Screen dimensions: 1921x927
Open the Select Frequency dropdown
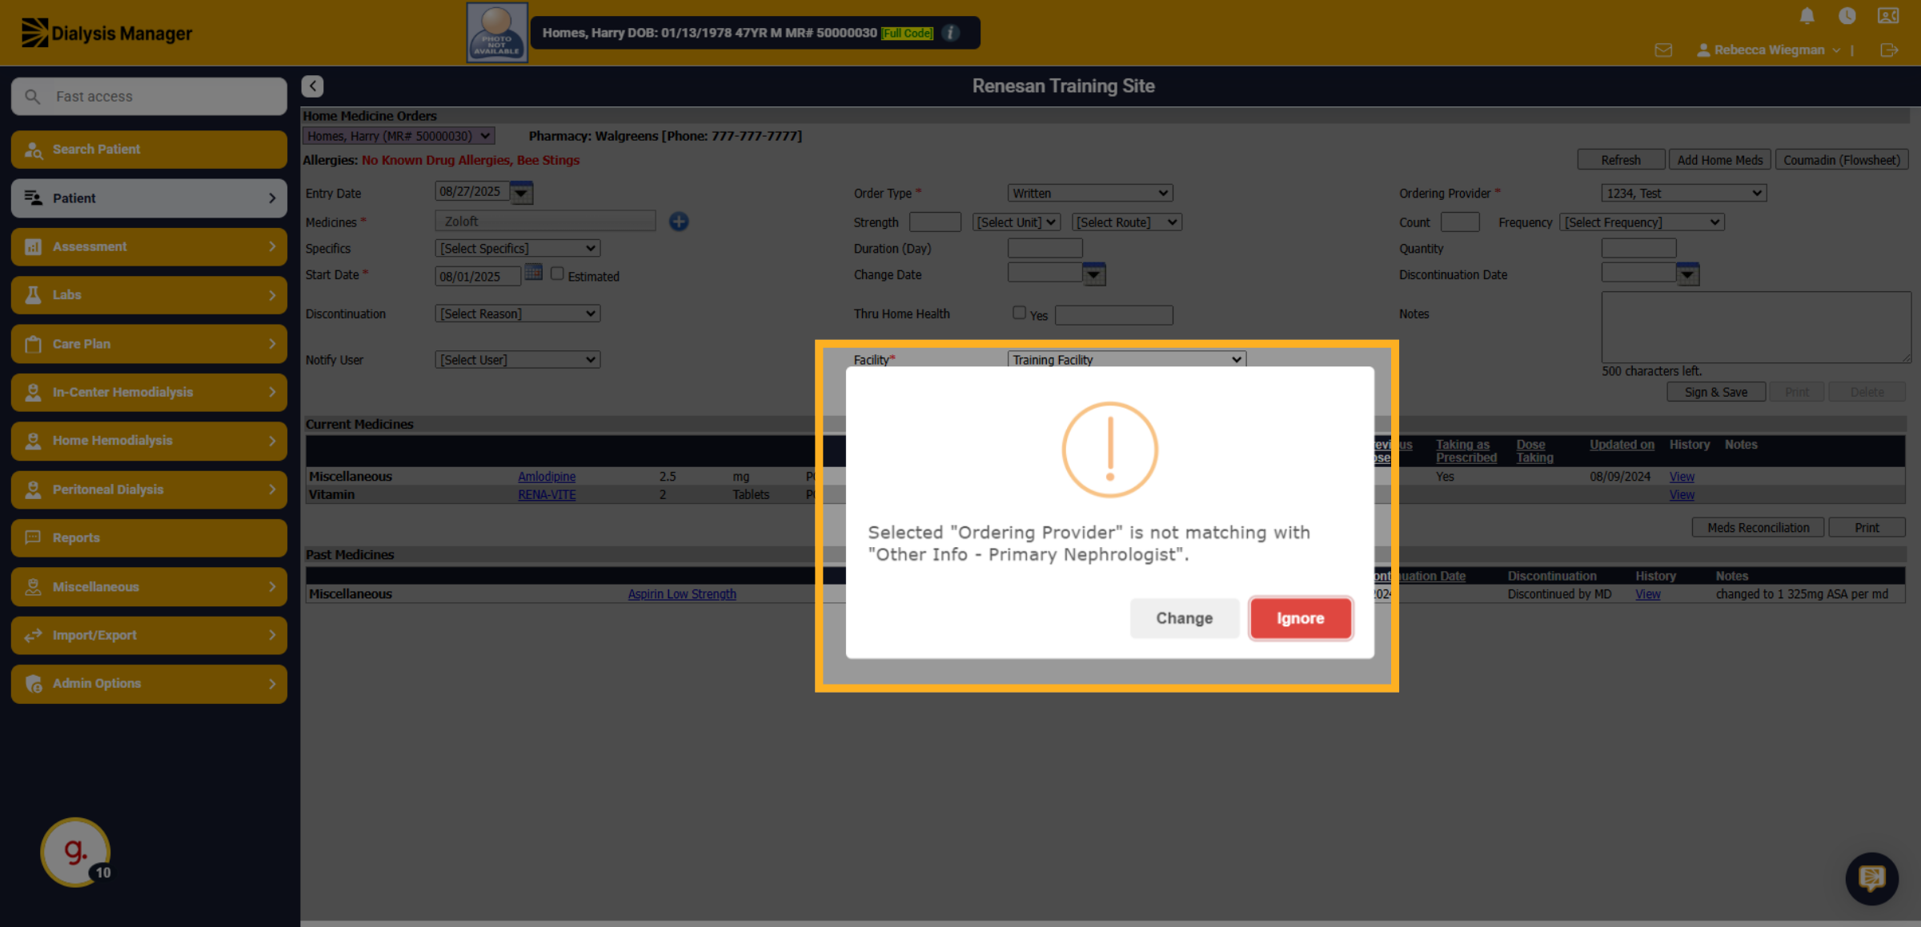1642,222
